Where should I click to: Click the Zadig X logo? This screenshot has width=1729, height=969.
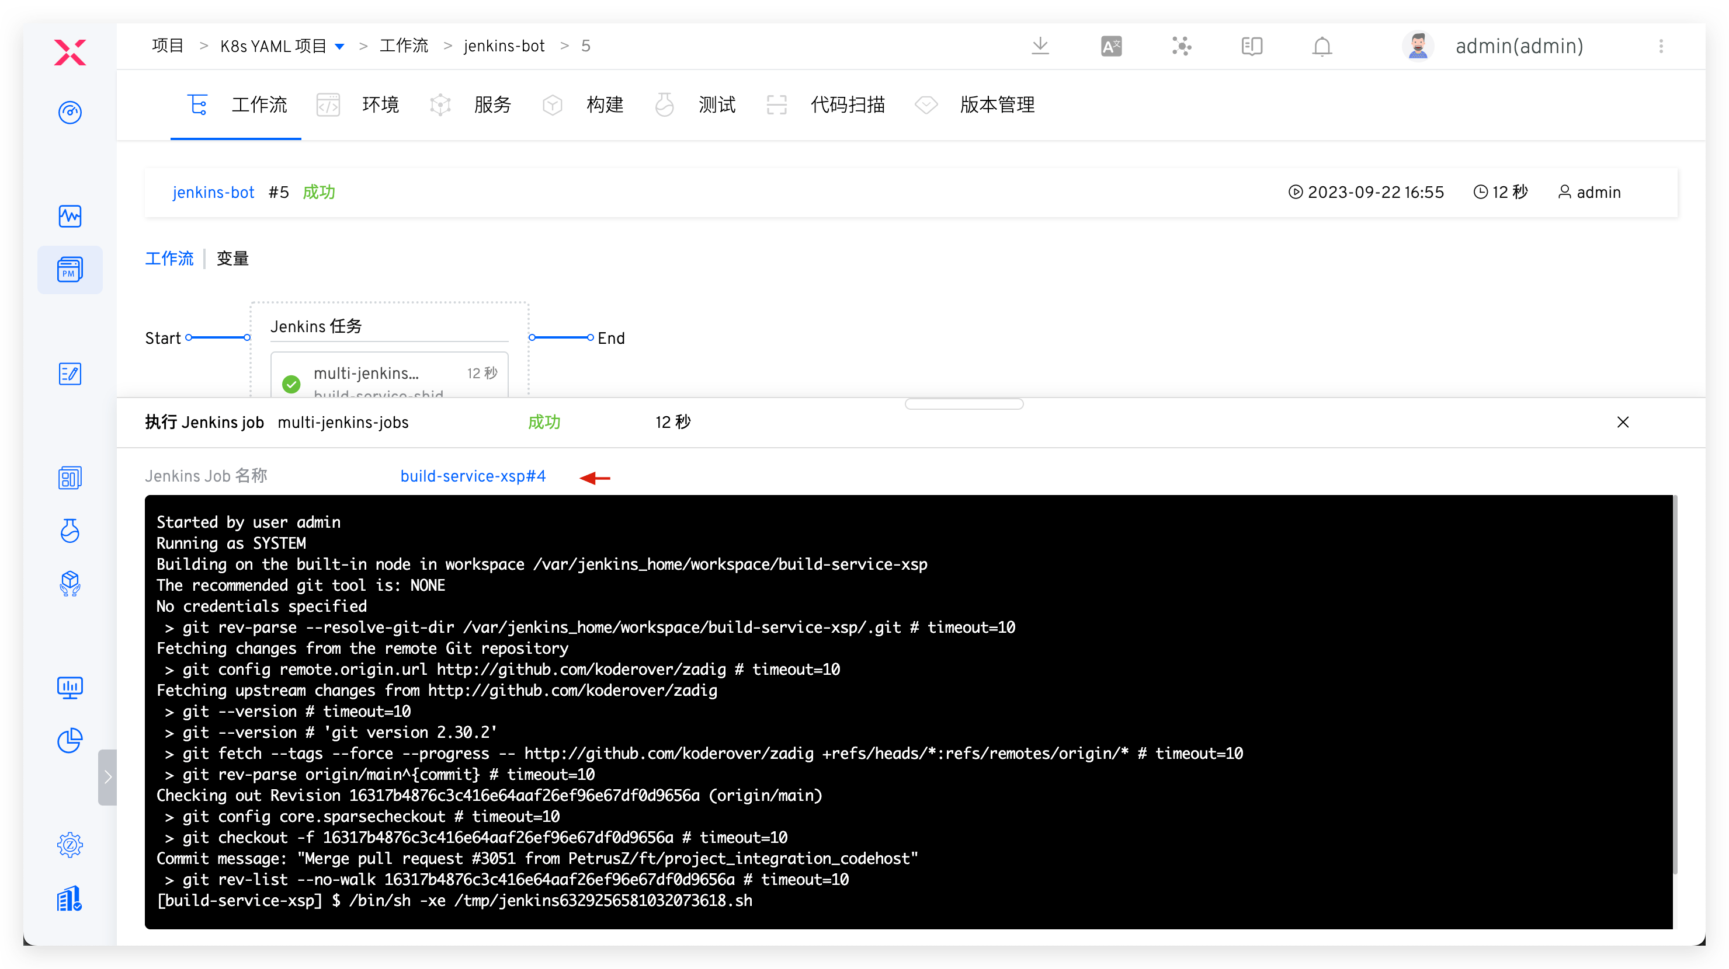coord(70,51)
